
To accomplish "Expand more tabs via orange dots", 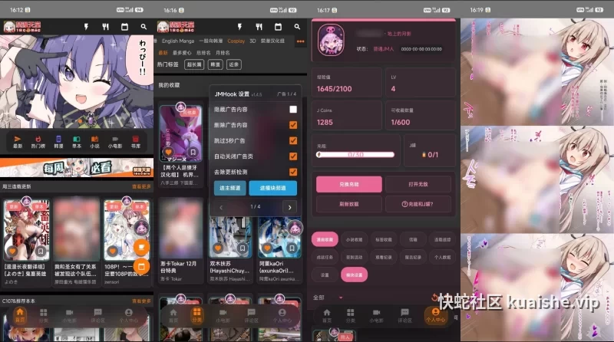I will click(300, 41).
